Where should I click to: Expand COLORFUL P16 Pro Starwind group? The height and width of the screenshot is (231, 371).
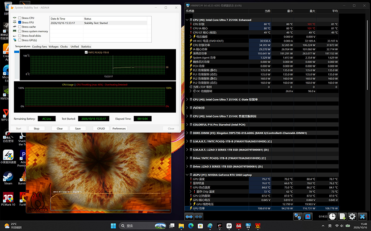coord(187,125)
